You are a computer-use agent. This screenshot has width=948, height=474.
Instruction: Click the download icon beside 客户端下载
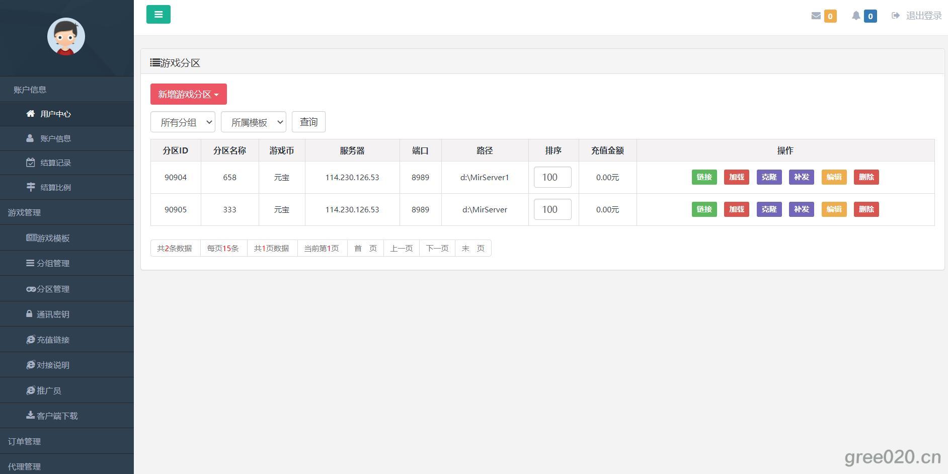pyautogui.click(x=30, y=415)
